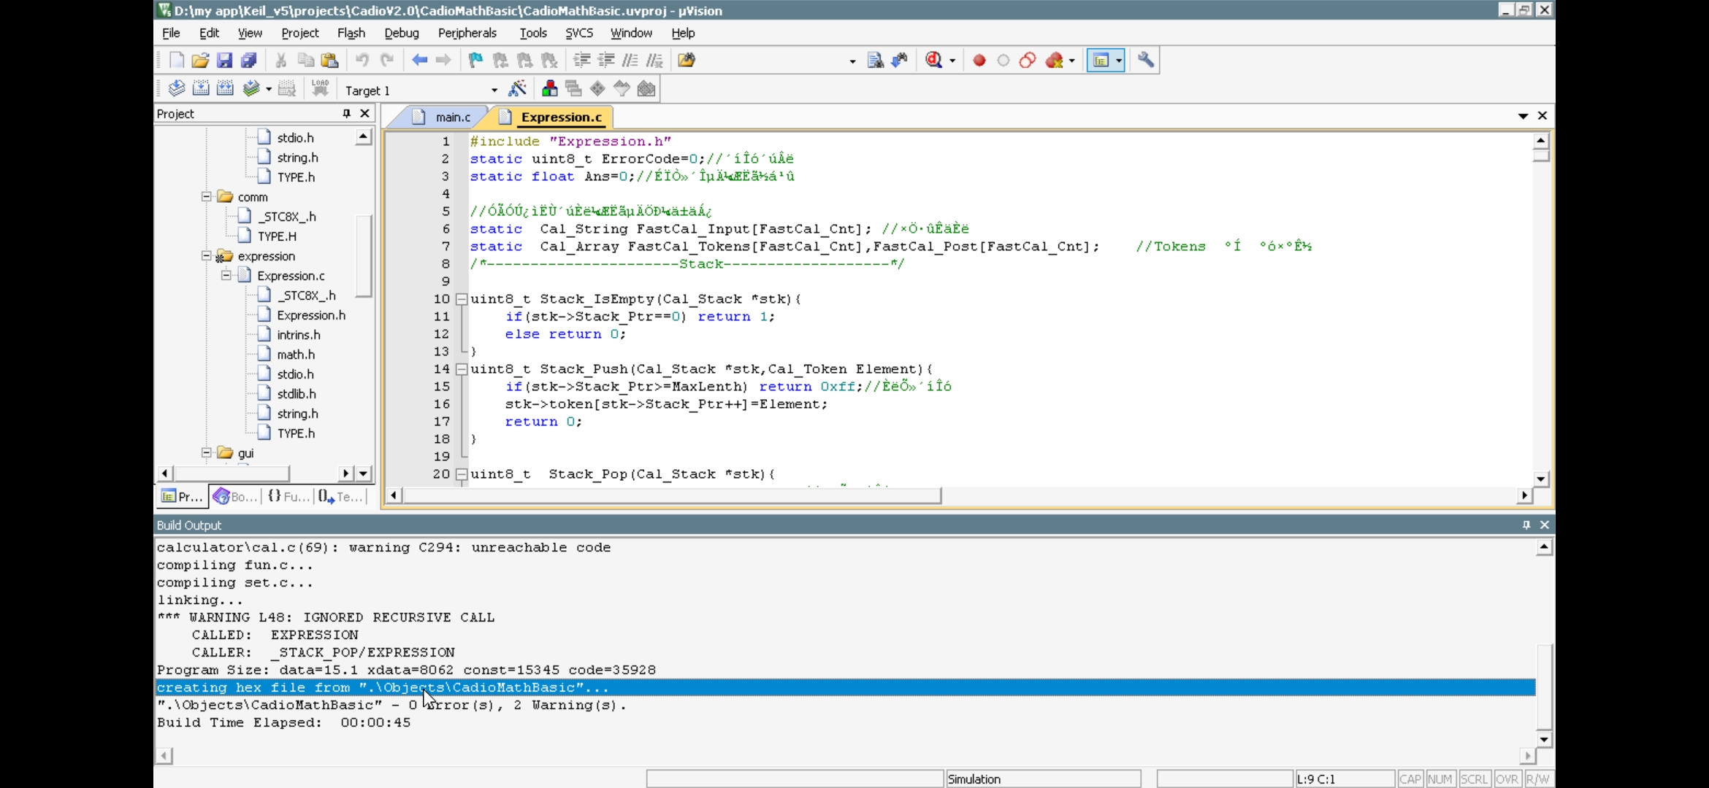Pin the Build Output panel
The height and width of the screenshot is (788, 1709).
1526,525
